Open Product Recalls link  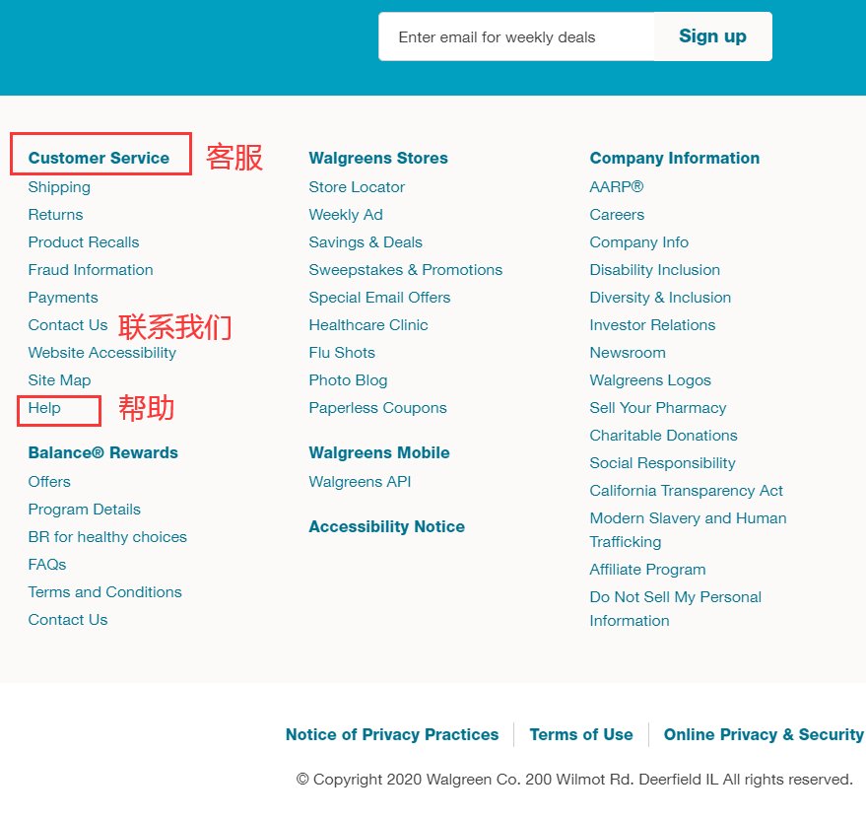tap(84, 242)
